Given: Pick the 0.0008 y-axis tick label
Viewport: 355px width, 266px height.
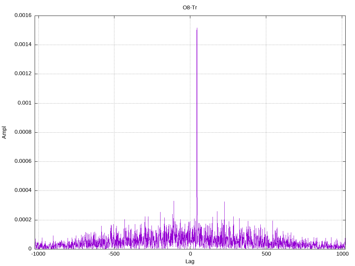Looking at the screenshot, I should 23,132.
